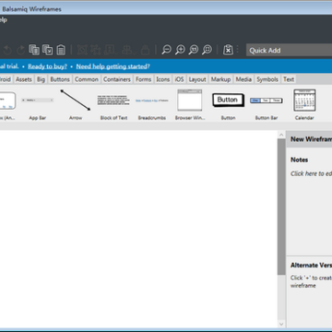Open the Symbols library tab
The width and height of the screenshot is (332, 332).
point(267,79)
